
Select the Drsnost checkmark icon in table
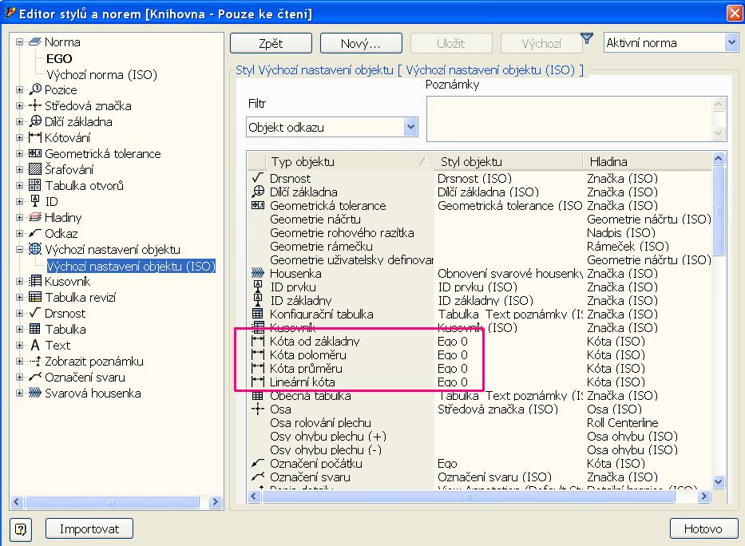click(x=257, y=178)
